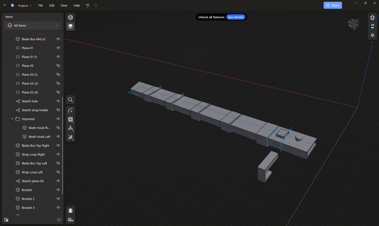Open the Items layers panel button
The image size is (379, 226).
70,26
